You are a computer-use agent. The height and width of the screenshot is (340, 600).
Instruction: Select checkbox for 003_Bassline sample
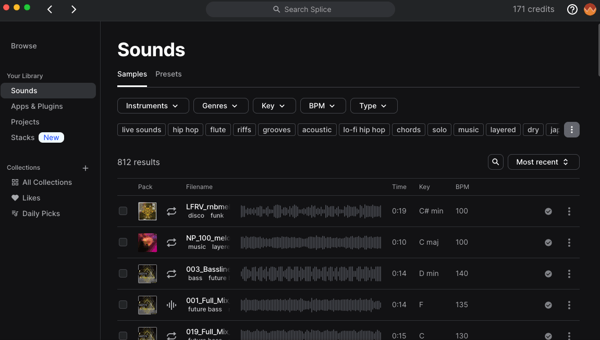[x=123, y=273]
